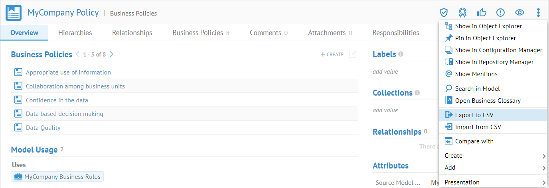This screenshot has width=549, height=188.
Task: Click add value under Labels
Action: tap(385, 72)
